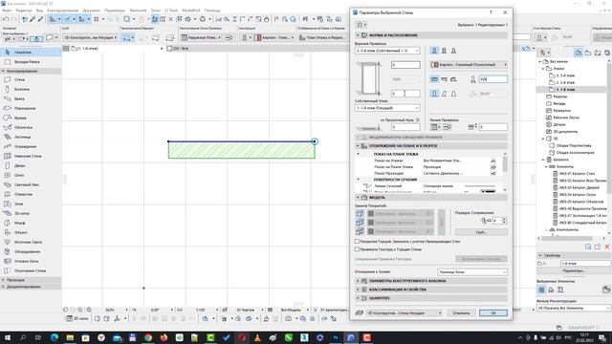Adjust the Порядок Сопряжения stepper arrows
Image resolution: width=612 pixels, height=344 pixels.
[504, 221]
